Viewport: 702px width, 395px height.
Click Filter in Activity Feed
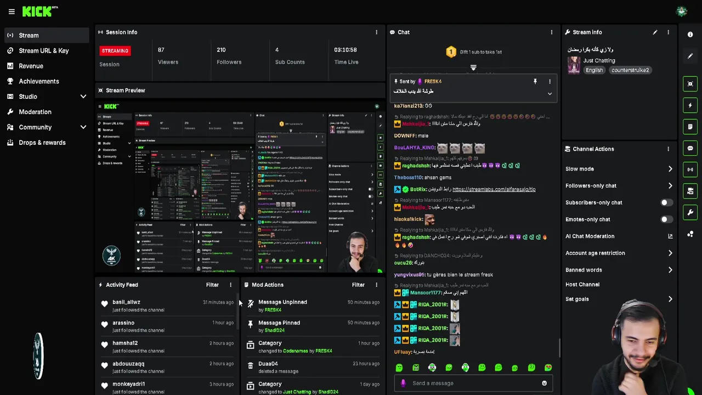[x=212, y=285]
